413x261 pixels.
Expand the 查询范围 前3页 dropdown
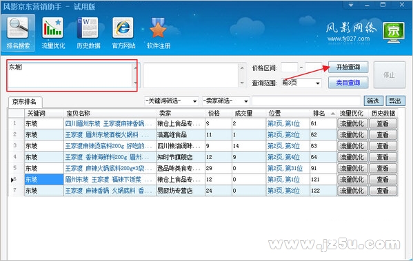[318, 83]
